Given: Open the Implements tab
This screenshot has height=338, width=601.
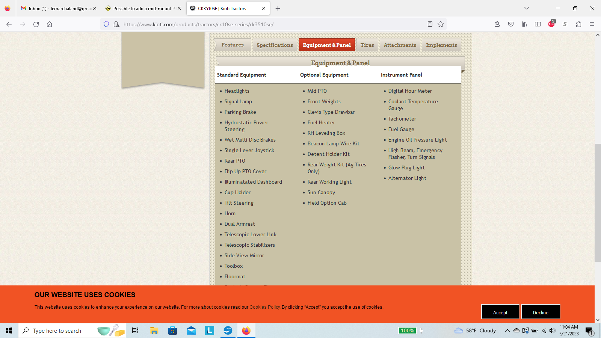Looking at the screenshot, I should pyautogui.click(x=441, y=45).
